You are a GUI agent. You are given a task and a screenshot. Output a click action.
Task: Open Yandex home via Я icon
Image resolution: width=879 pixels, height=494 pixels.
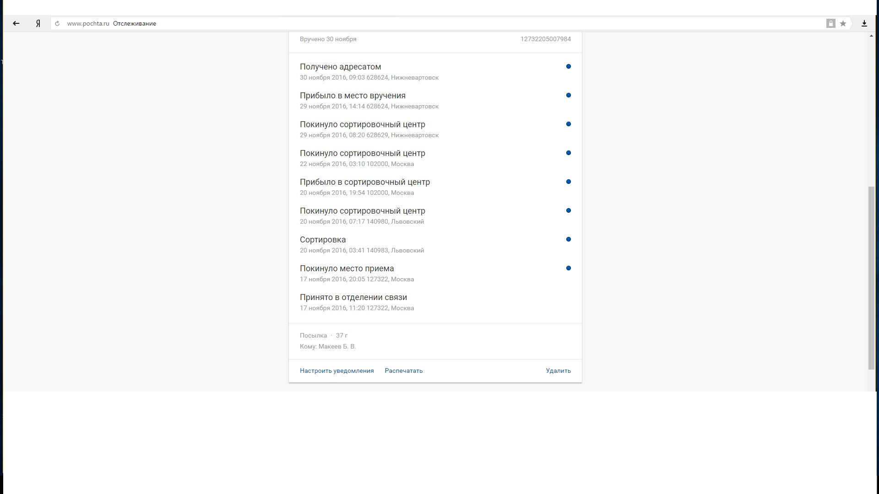(x=38, y=23)
